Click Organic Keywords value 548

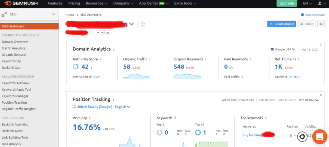click(x=179, y=67)
